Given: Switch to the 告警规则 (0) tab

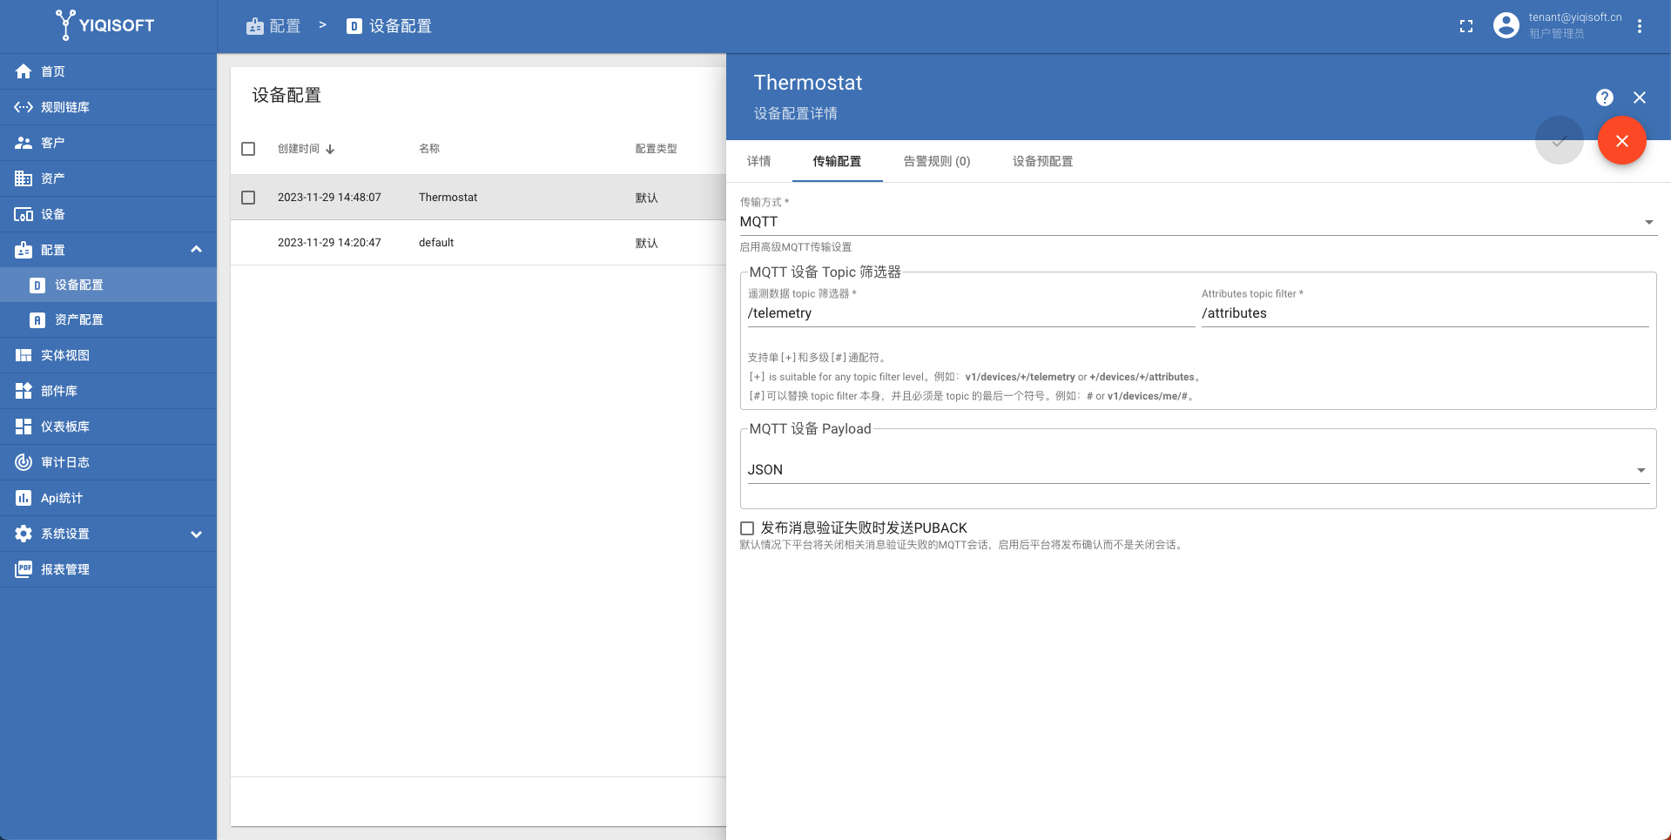Looking at the screenshot, I should click(x=937, y=161).
